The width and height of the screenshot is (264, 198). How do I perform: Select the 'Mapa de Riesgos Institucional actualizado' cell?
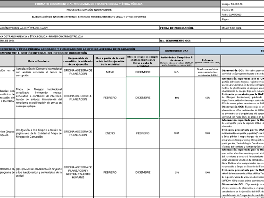click(38, 98)
